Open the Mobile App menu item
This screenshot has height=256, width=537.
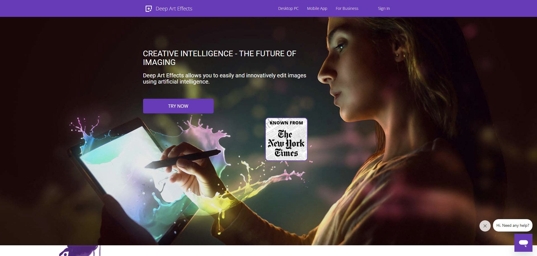click(x=317, y=8)
